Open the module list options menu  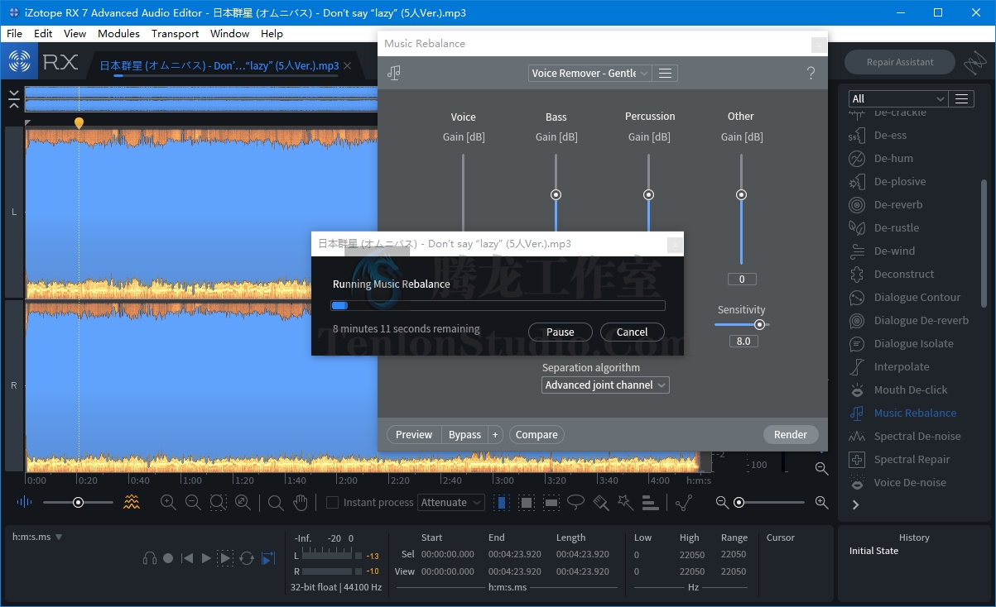pyautogui.click(x=961, y=98)
